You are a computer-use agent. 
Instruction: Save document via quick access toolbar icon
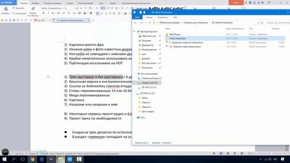(6, 20)
